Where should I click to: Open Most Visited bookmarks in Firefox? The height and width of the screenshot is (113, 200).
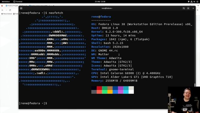pos(7,14)
